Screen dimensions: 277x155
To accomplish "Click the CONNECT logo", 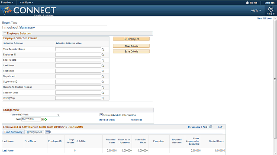I will point(29,10).
